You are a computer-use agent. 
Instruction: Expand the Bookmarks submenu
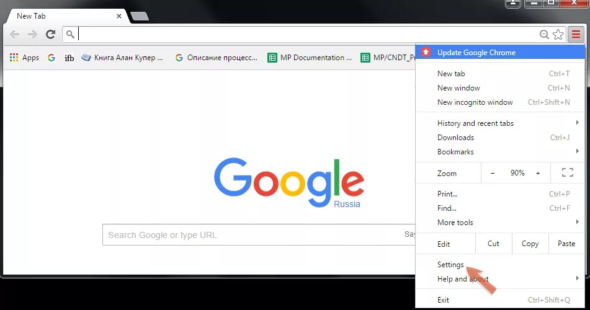click(500, 152)
